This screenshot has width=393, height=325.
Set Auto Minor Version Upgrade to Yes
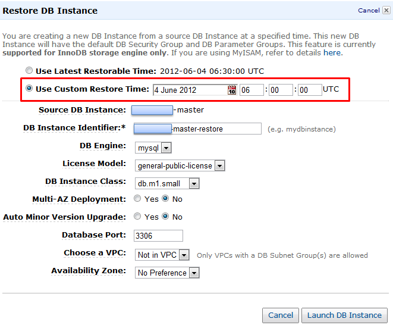[x=137, y=216]
